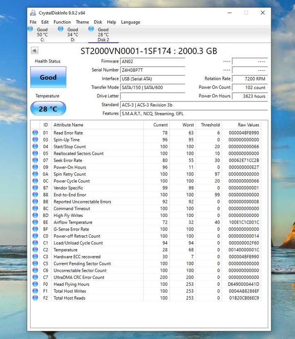Image resolution: width=295 pixels, height=339 pixels.
Task: Click status orb for C2 Temperature row
Action: coord(35,249)
